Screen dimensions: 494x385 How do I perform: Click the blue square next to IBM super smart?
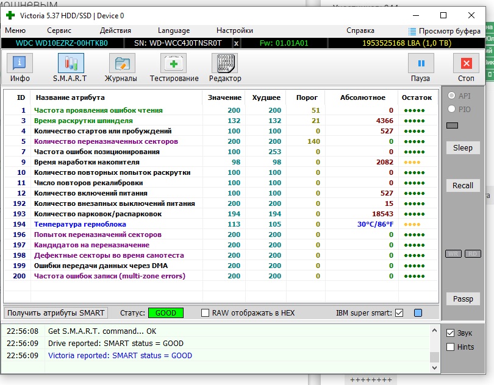pos(418,313)
